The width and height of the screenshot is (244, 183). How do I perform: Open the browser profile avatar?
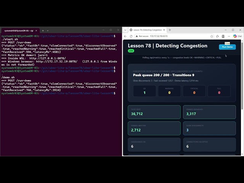click(223, 36)
